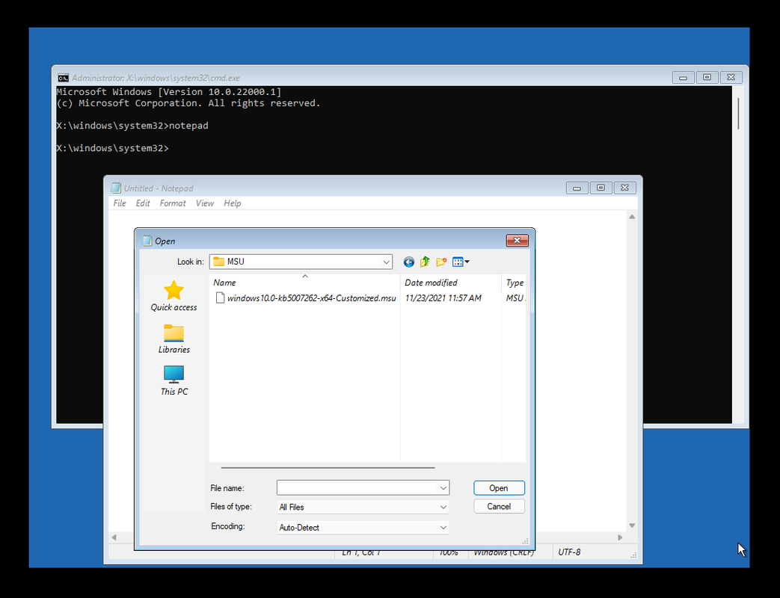Click the Open button in the dialog
The image size is (780, 598).
pyautogui.click(x=499, y=488)
